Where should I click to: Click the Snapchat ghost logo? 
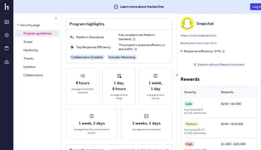[187, 23]
